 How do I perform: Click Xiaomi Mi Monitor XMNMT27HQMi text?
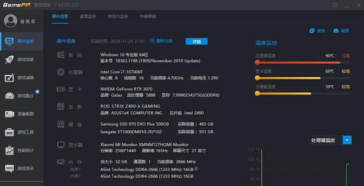pos(144,144)
